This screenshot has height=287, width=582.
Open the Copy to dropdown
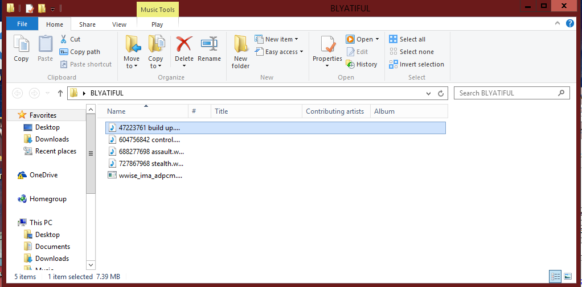coord(156,52)
